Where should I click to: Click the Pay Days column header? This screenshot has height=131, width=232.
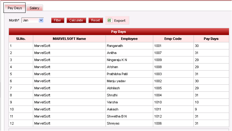click(x=211, y=39)
